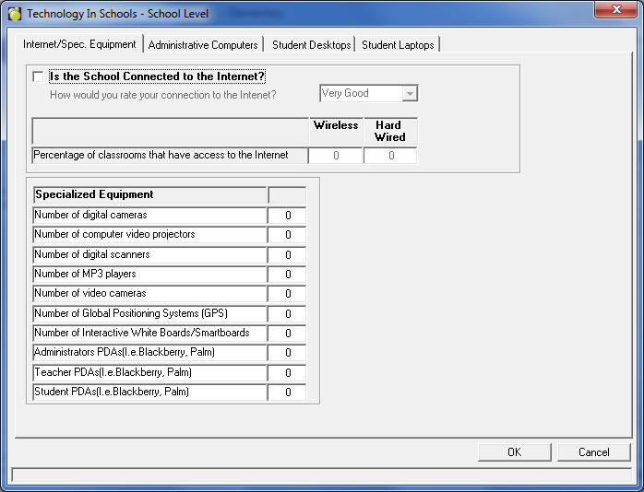Click the Cancel button
This screenshot has height=492, width=644.
pyautogui.click(x=593, y=452)
